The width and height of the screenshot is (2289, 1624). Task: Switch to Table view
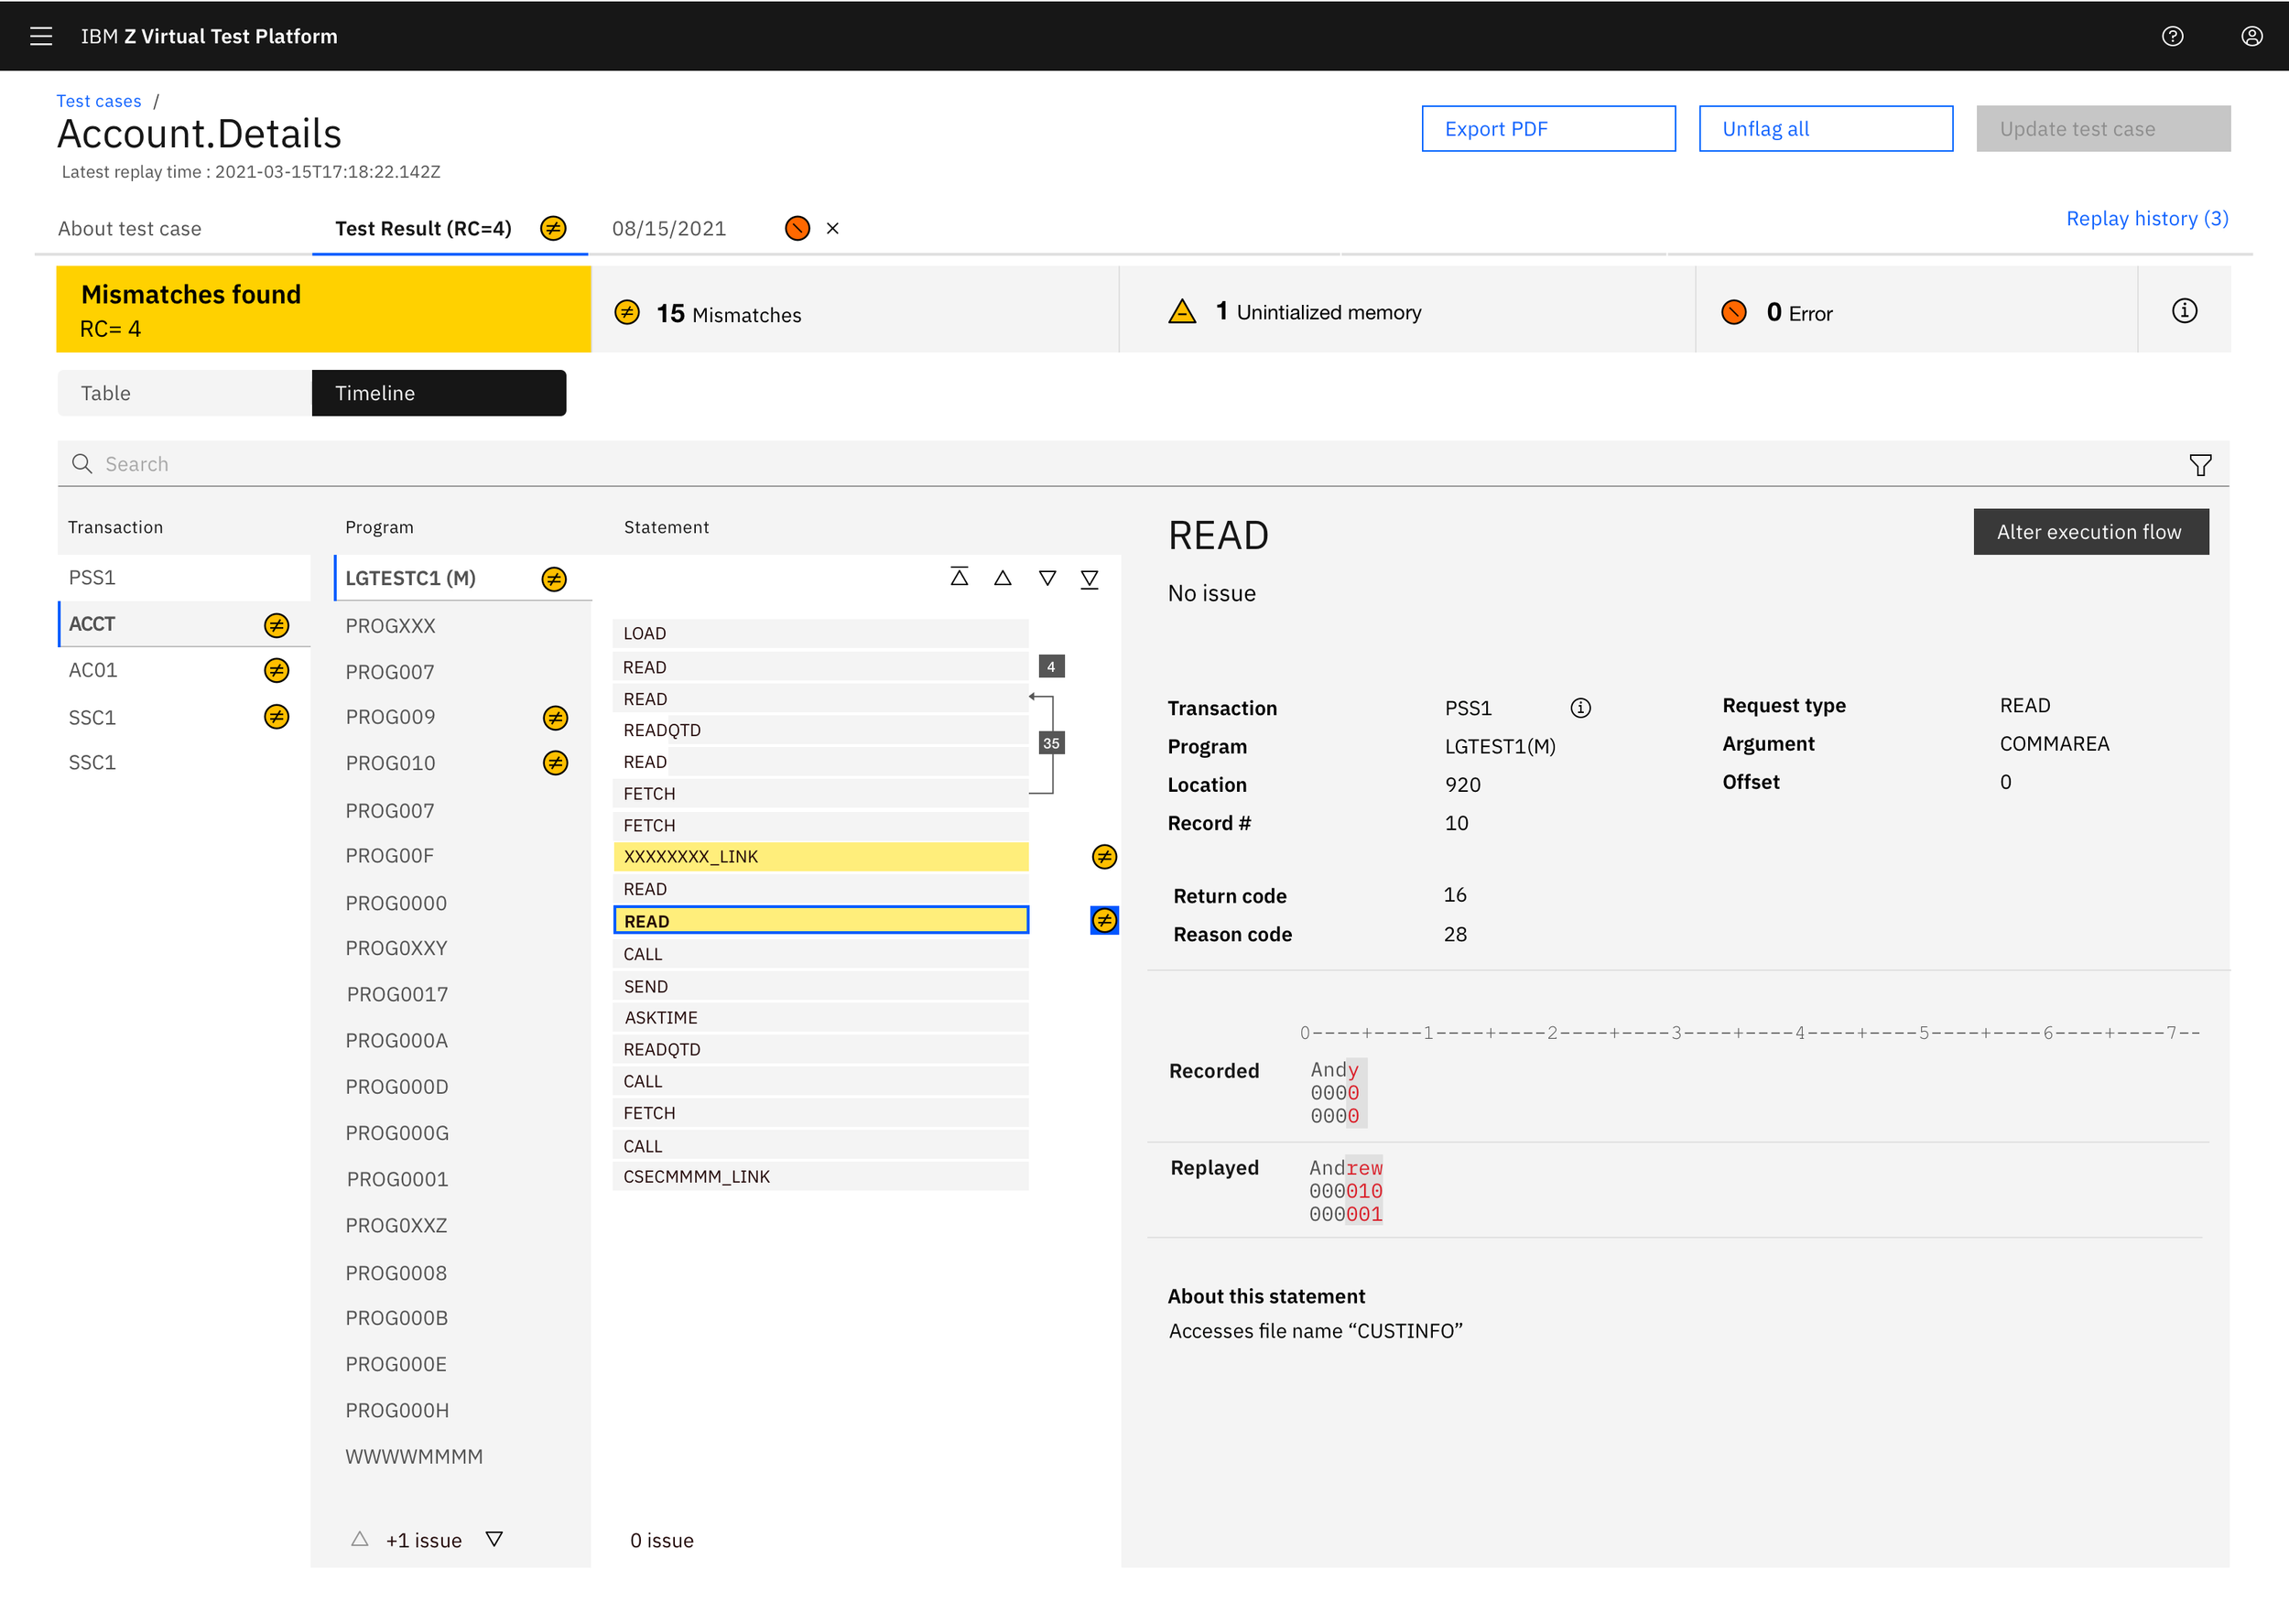[x=184, y=393]
